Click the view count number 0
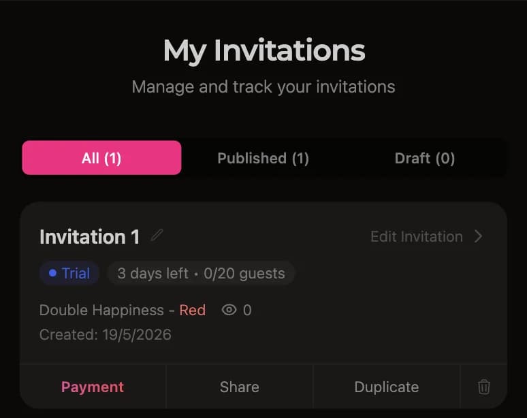Screen dimensions: 527x418 tap(247, 310)
